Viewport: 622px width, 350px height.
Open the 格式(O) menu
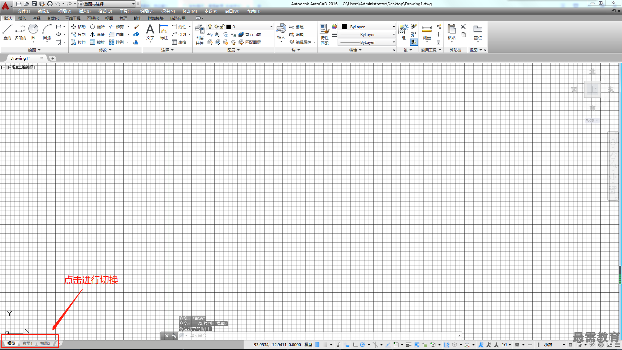coord(105,11)
